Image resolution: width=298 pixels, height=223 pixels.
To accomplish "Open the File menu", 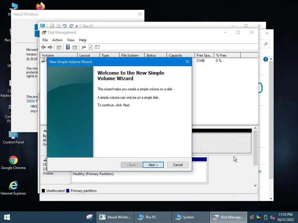I will (x=45, y=40).
